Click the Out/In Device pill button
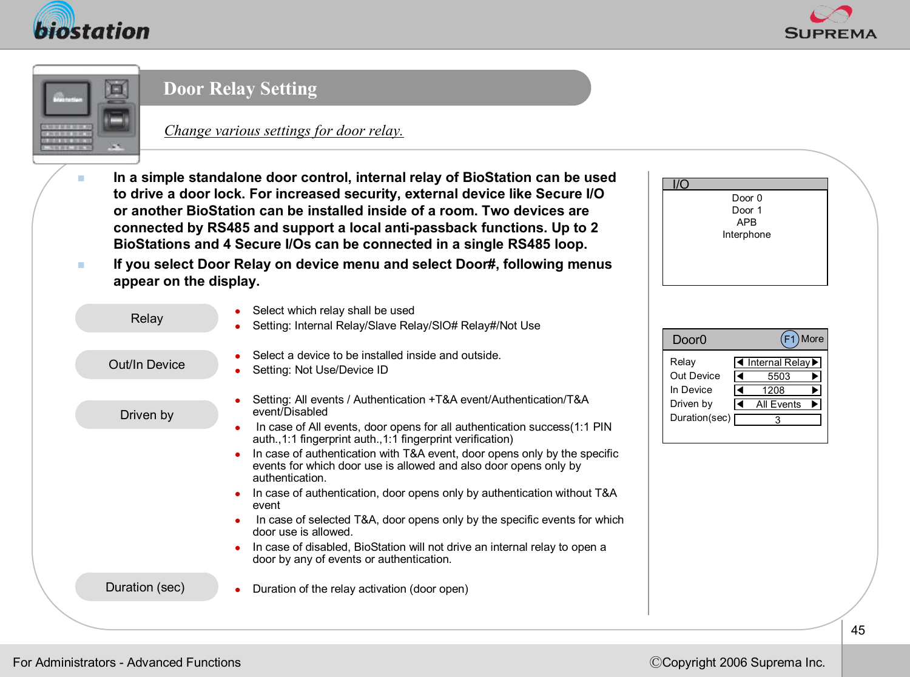Viewport: 910px width, 677px height. [x=147, y=365]
